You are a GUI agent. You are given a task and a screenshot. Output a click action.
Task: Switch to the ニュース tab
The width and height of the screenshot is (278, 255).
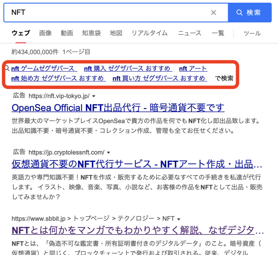(189, 33)
